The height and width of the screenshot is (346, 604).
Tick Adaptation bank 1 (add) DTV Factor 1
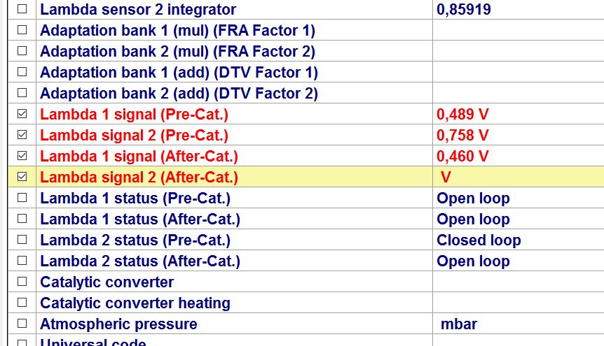tap(22, 72)
